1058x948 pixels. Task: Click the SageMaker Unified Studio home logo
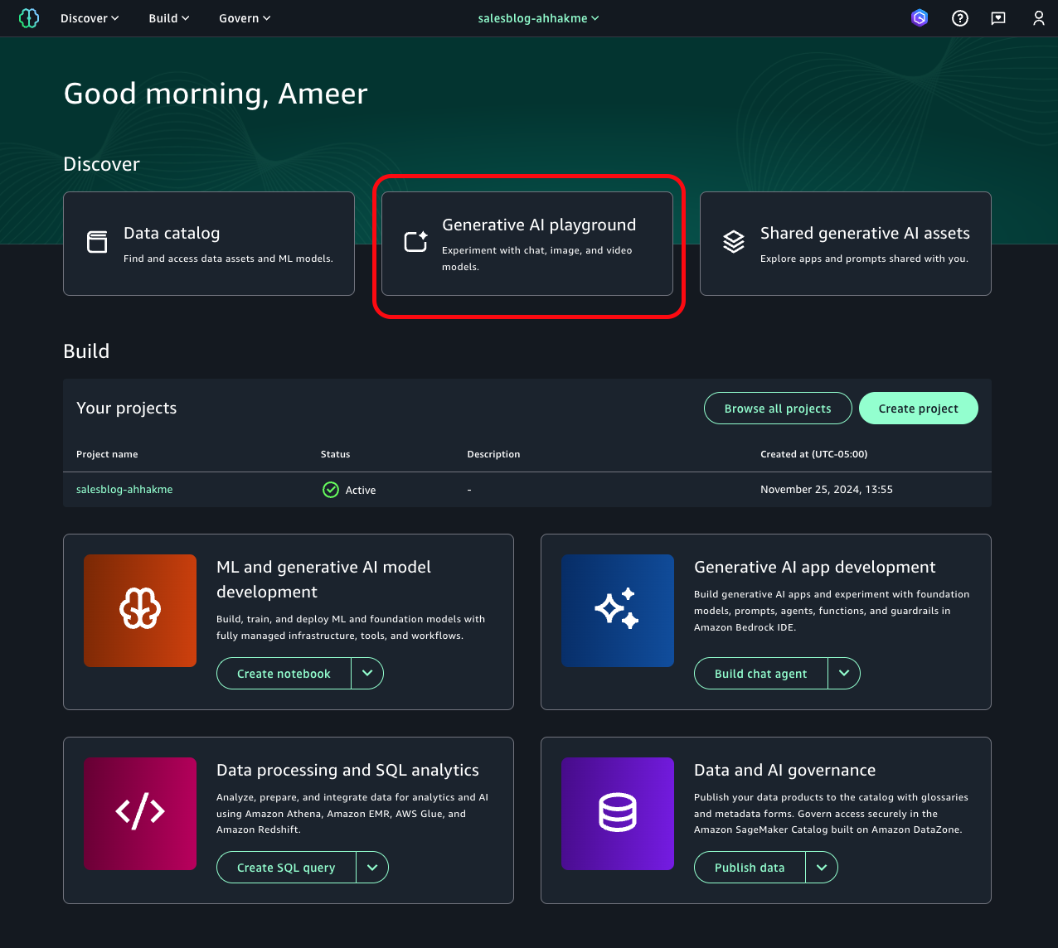pos(29,17)
